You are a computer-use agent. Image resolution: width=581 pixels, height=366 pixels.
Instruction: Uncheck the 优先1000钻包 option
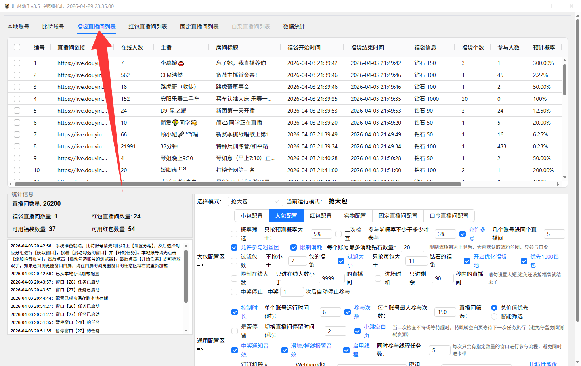tap(524, 261)
